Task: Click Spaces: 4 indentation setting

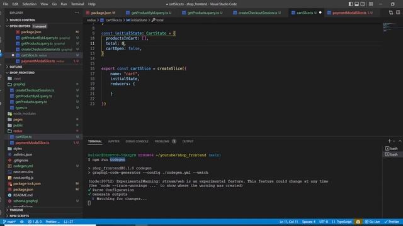Action: [x=309, y=222]
